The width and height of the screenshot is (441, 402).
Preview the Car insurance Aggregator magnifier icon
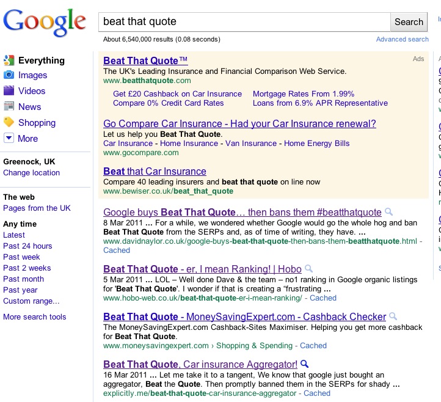[304, 364]
